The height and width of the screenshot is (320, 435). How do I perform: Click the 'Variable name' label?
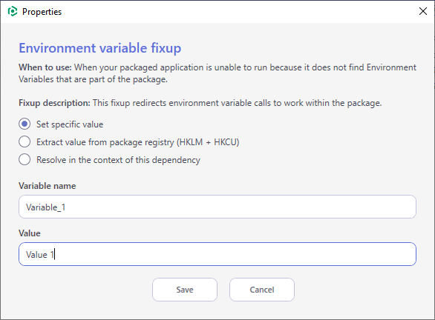tap(48, 186)
